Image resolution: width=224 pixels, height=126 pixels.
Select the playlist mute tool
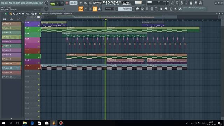pos(20,14)
